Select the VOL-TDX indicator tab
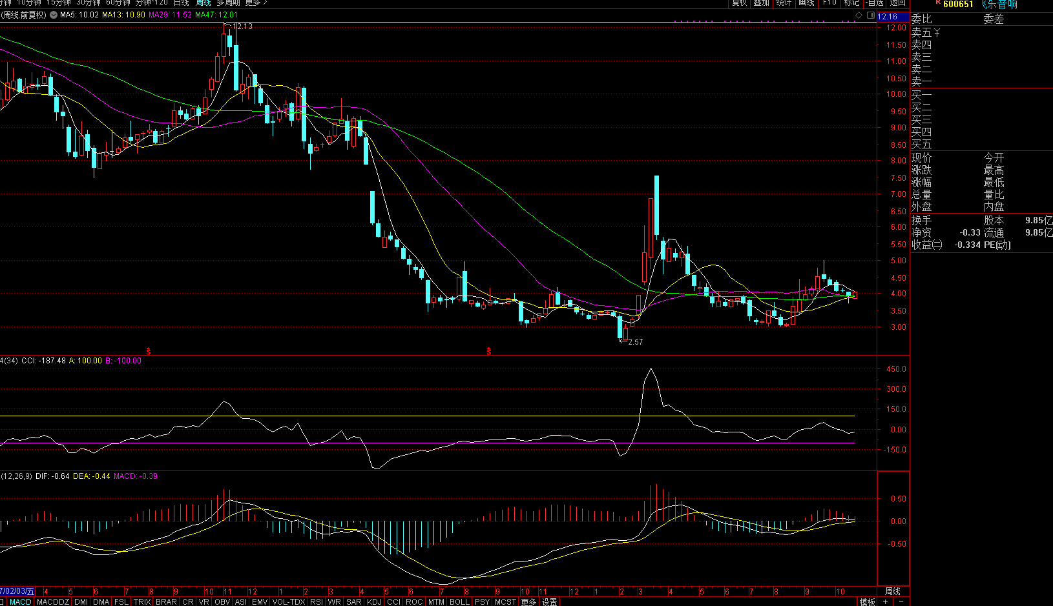Screen dimensions: 1053x606 [289, 601]
